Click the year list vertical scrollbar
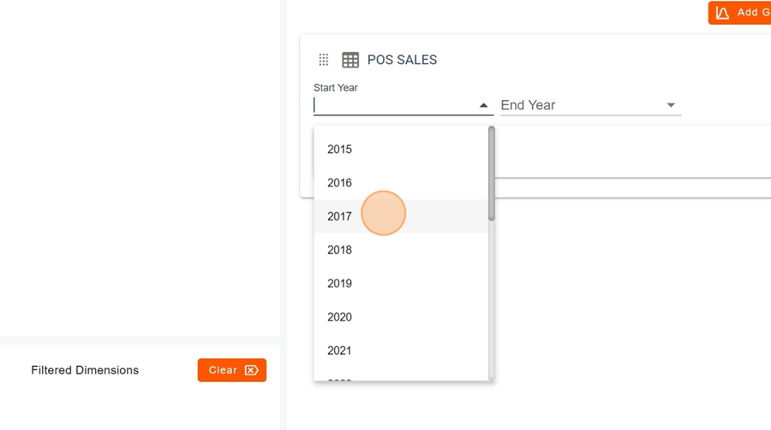 (x=492, y=175)
